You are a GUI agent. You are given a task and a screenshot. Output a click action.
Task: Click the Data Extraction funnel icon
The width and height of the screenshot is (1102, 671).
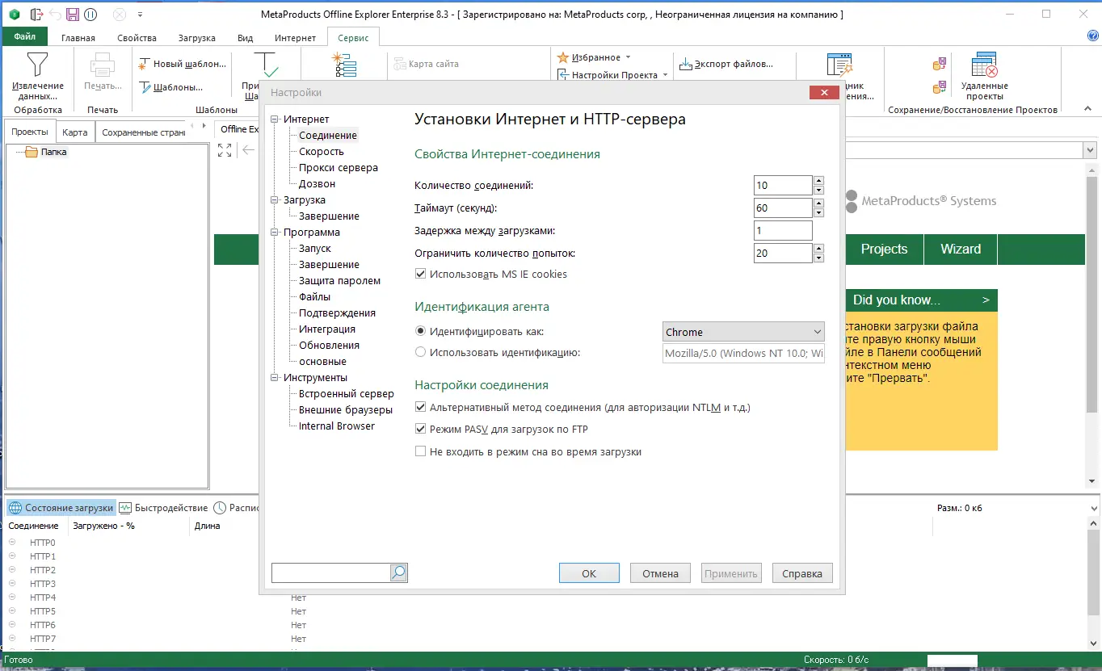coord(37,65)
